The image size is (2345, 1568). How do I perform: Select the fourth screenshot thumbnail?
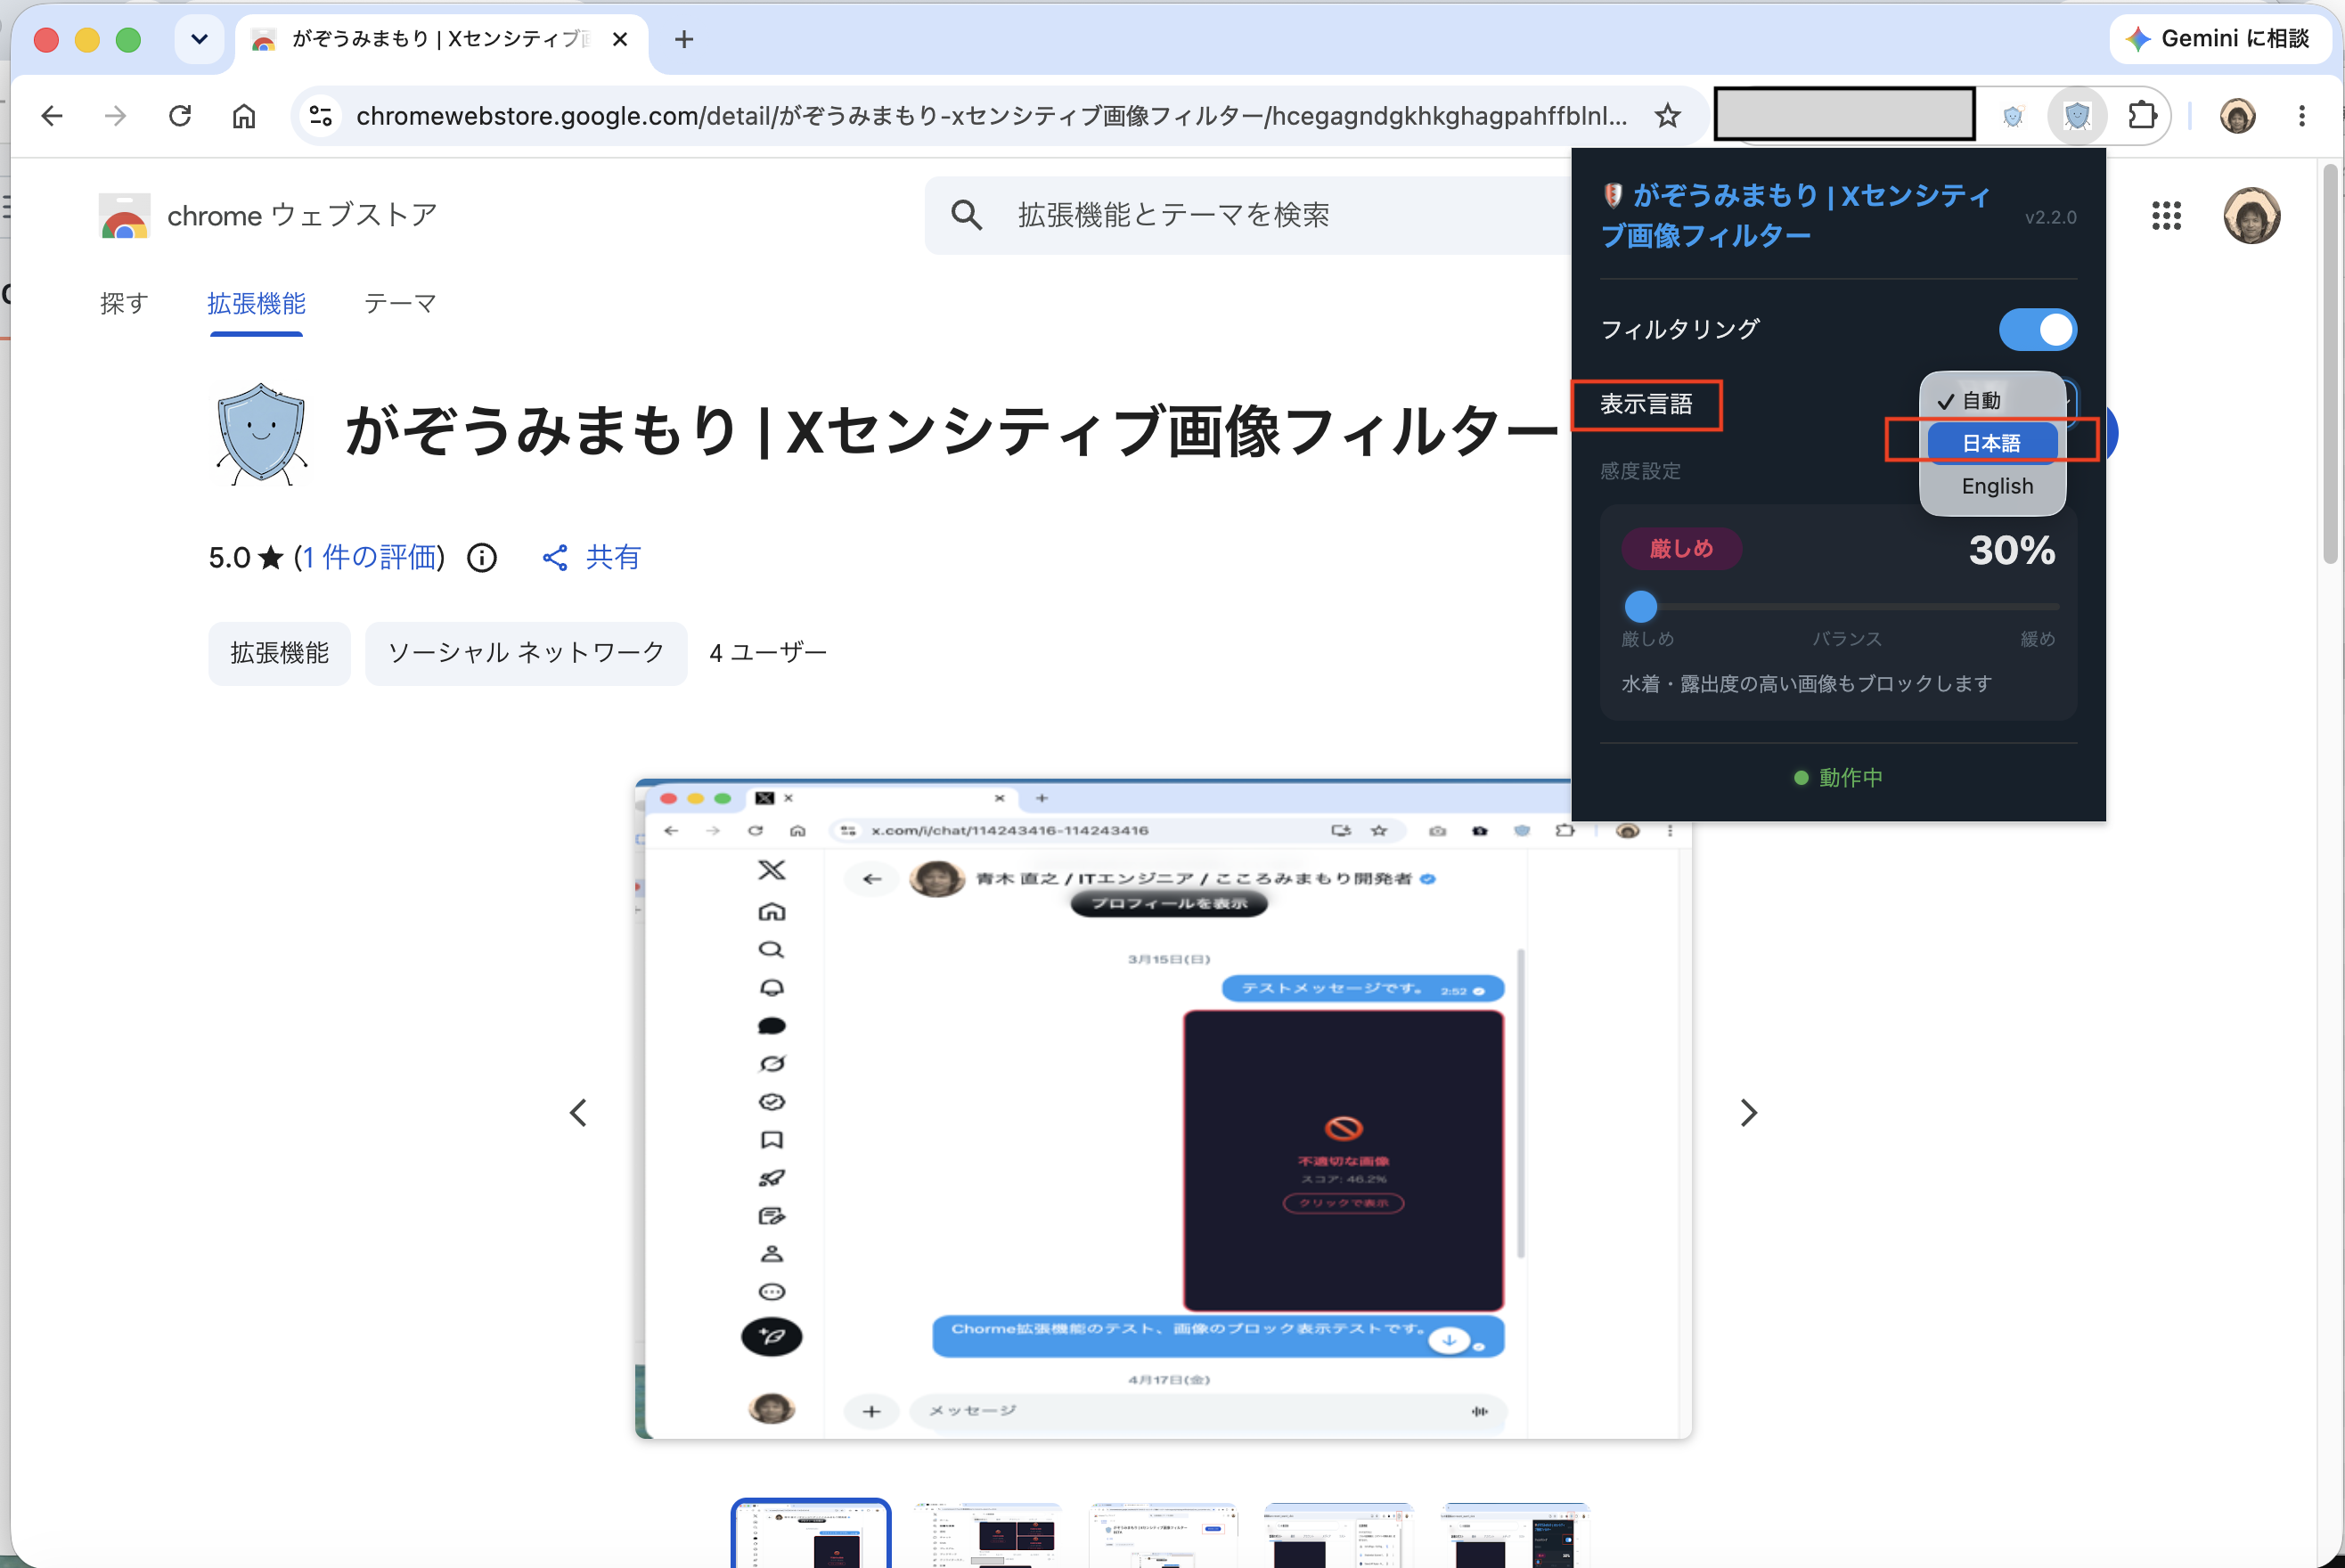point(1339,1534)
